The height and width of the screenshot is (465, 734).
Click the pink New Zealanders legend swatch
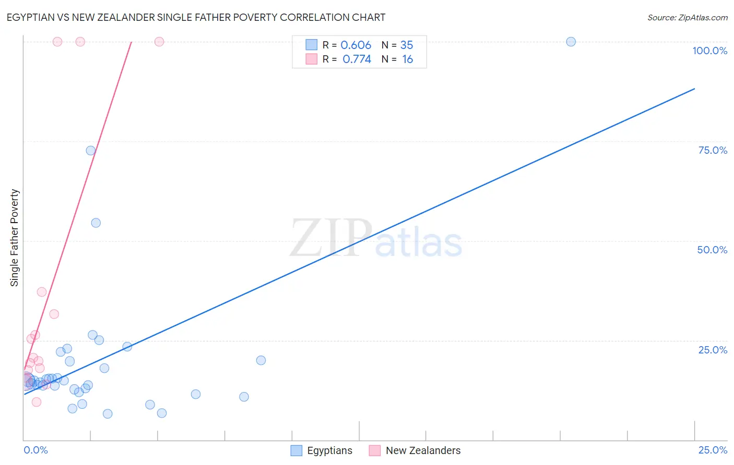coord(375,450)
